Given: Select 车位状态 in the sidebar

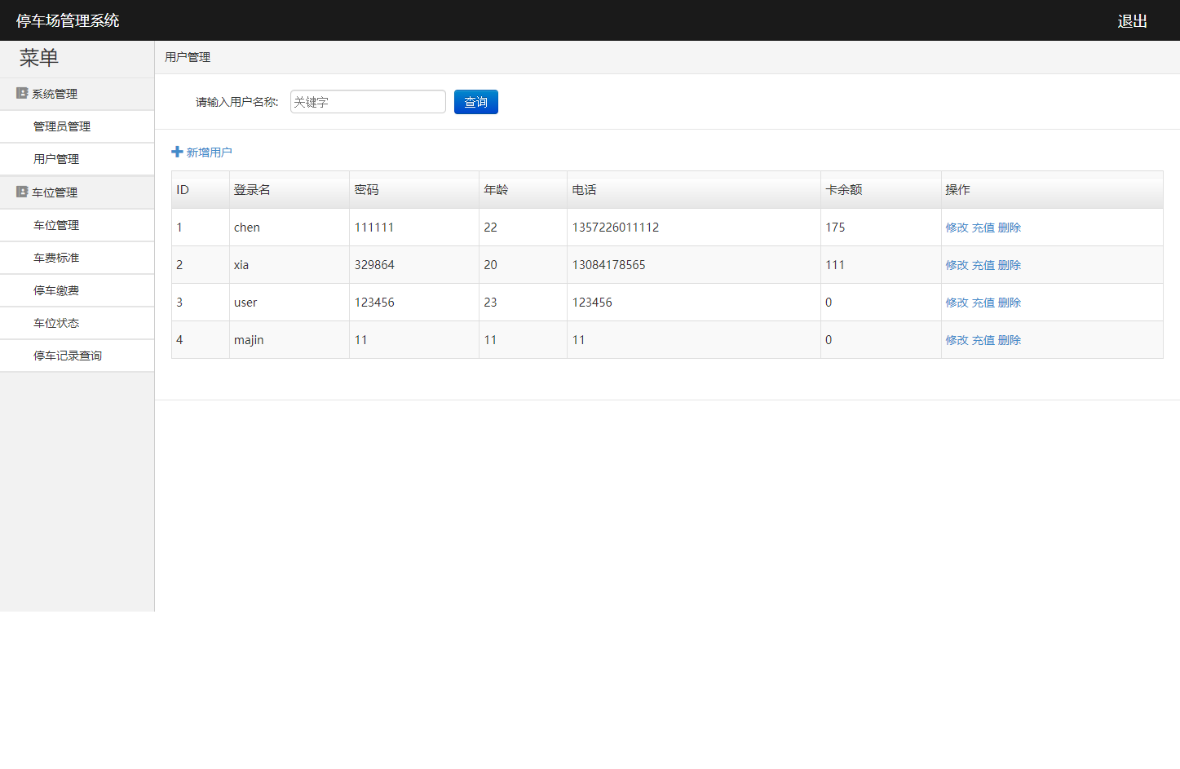Looking at the screenshot, I should pos(56,324).
